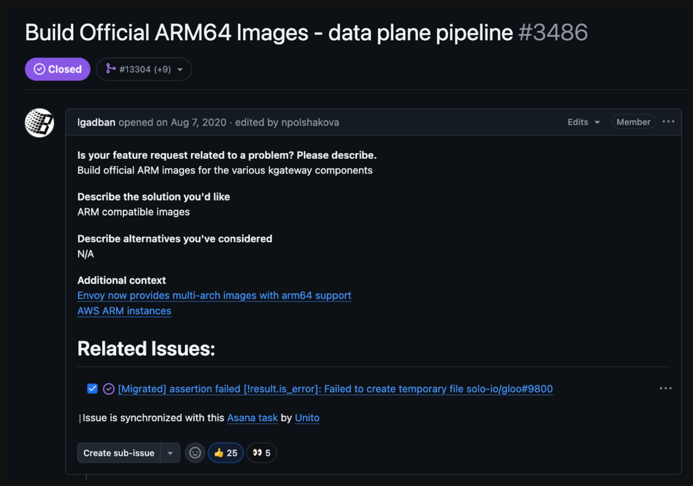Viewport: 693px width, 486px height.
Task: Open the Asana task link
Action: (x=252, y=418)
